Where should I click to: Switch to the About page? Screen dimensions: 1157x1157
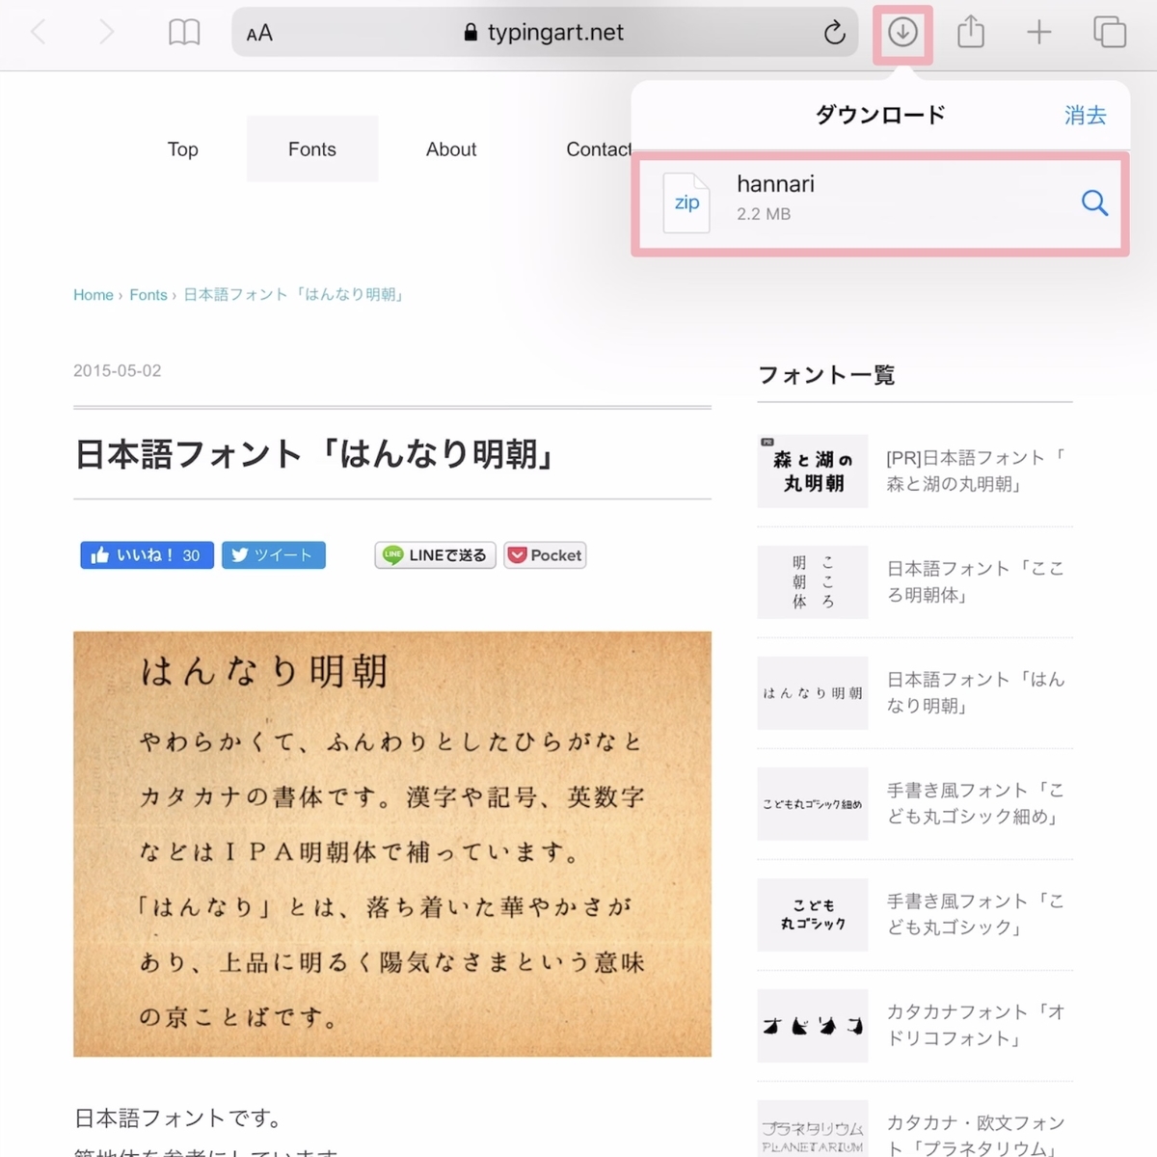click(450, 148)
